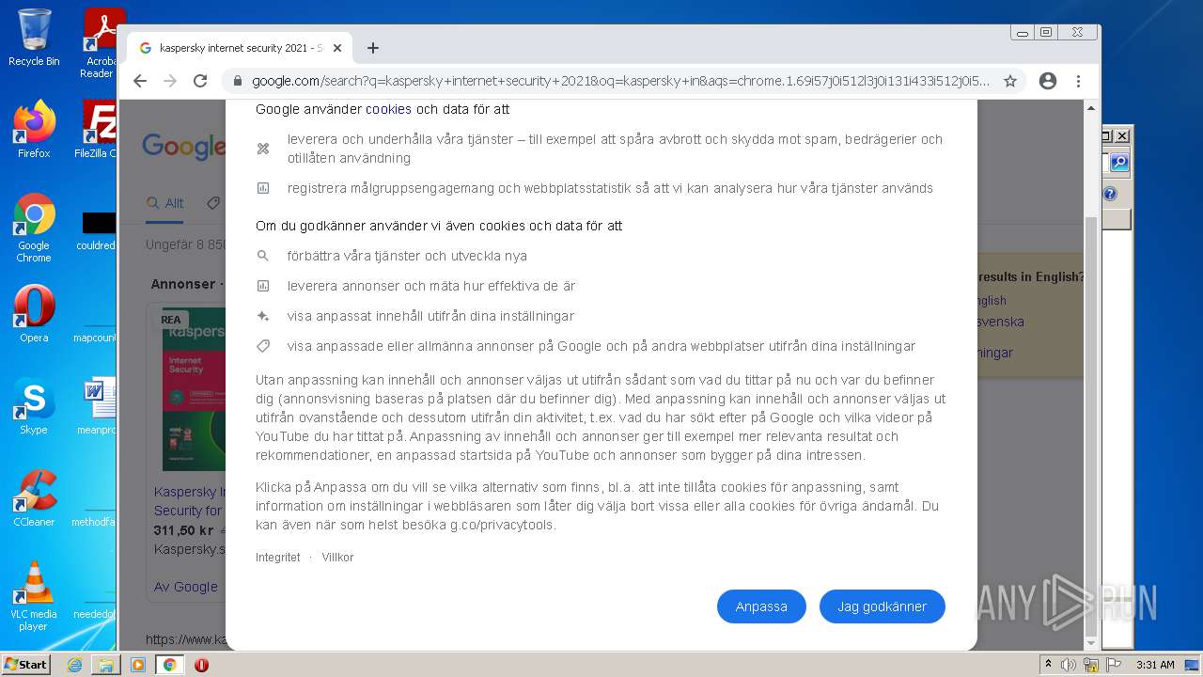Image resolution: width=1203 pixels, height=677 pixels.
Task: Switch to Opera taskbar button
Action: [x=201, y=665]
